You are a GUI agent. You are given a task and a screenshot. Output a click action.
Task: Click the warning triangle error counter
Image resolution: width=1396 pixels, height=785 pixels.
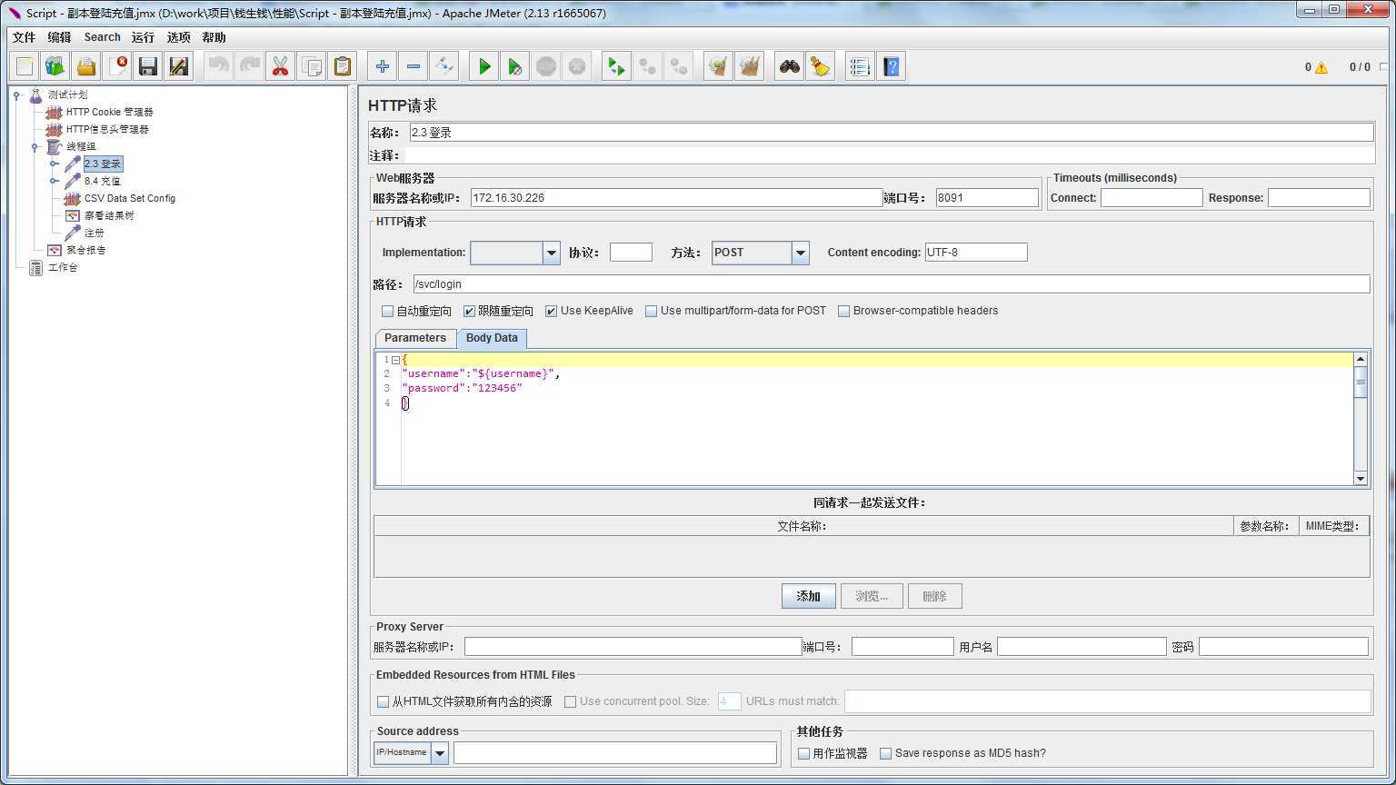tap(1321, 67)
